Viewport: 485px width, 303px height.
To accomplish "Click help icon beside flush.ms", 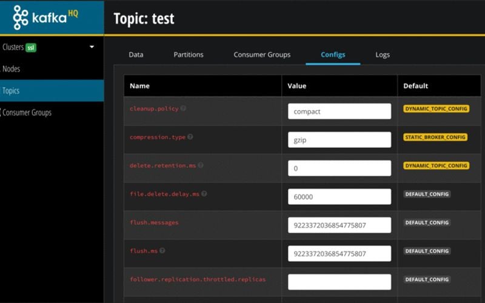I will (x=162, y=250).
